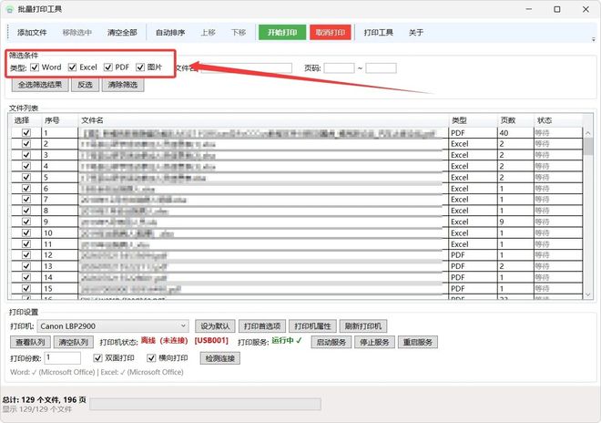601x423 pixels.
Task: Click the 全选筛选结果 button
Action: pyautogui.click(x=40, y=85)
